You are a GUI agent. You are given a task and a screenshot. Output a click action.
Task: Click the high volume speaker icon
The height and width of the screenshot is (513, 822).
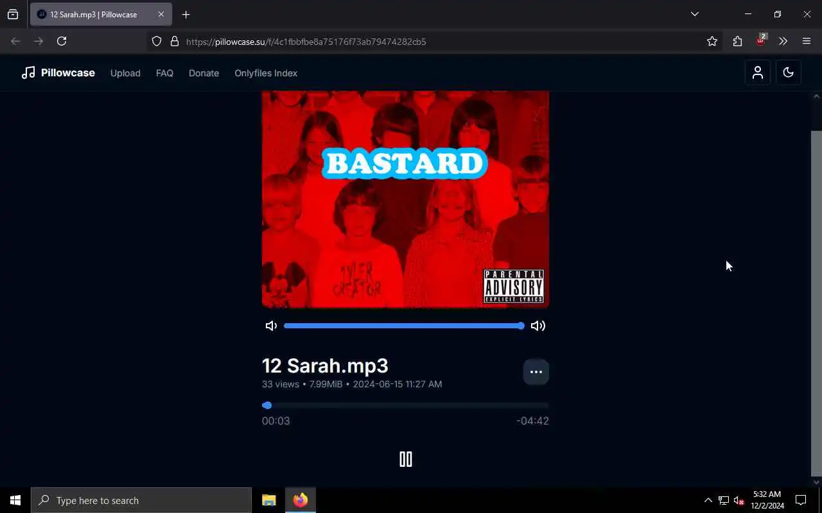[x=538, y=326]
